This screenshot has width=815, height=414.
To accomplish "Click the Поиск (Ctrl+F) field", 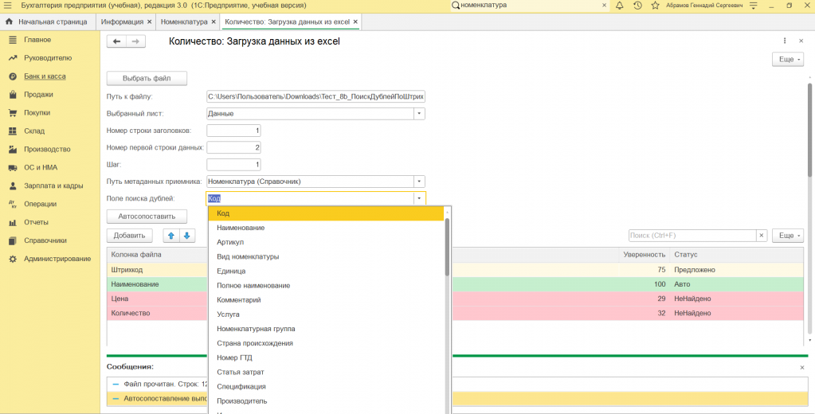I will pyautogui.click(x=692, y=236).
